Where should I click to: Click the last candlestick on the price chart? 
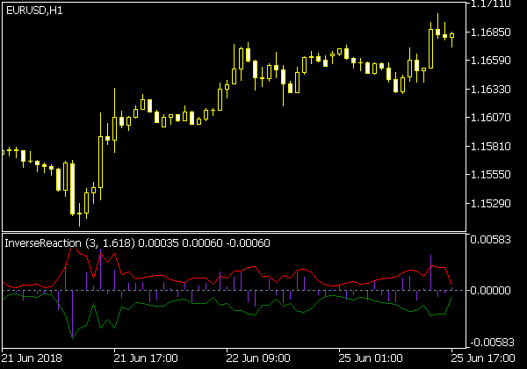(x=452, y=37)
